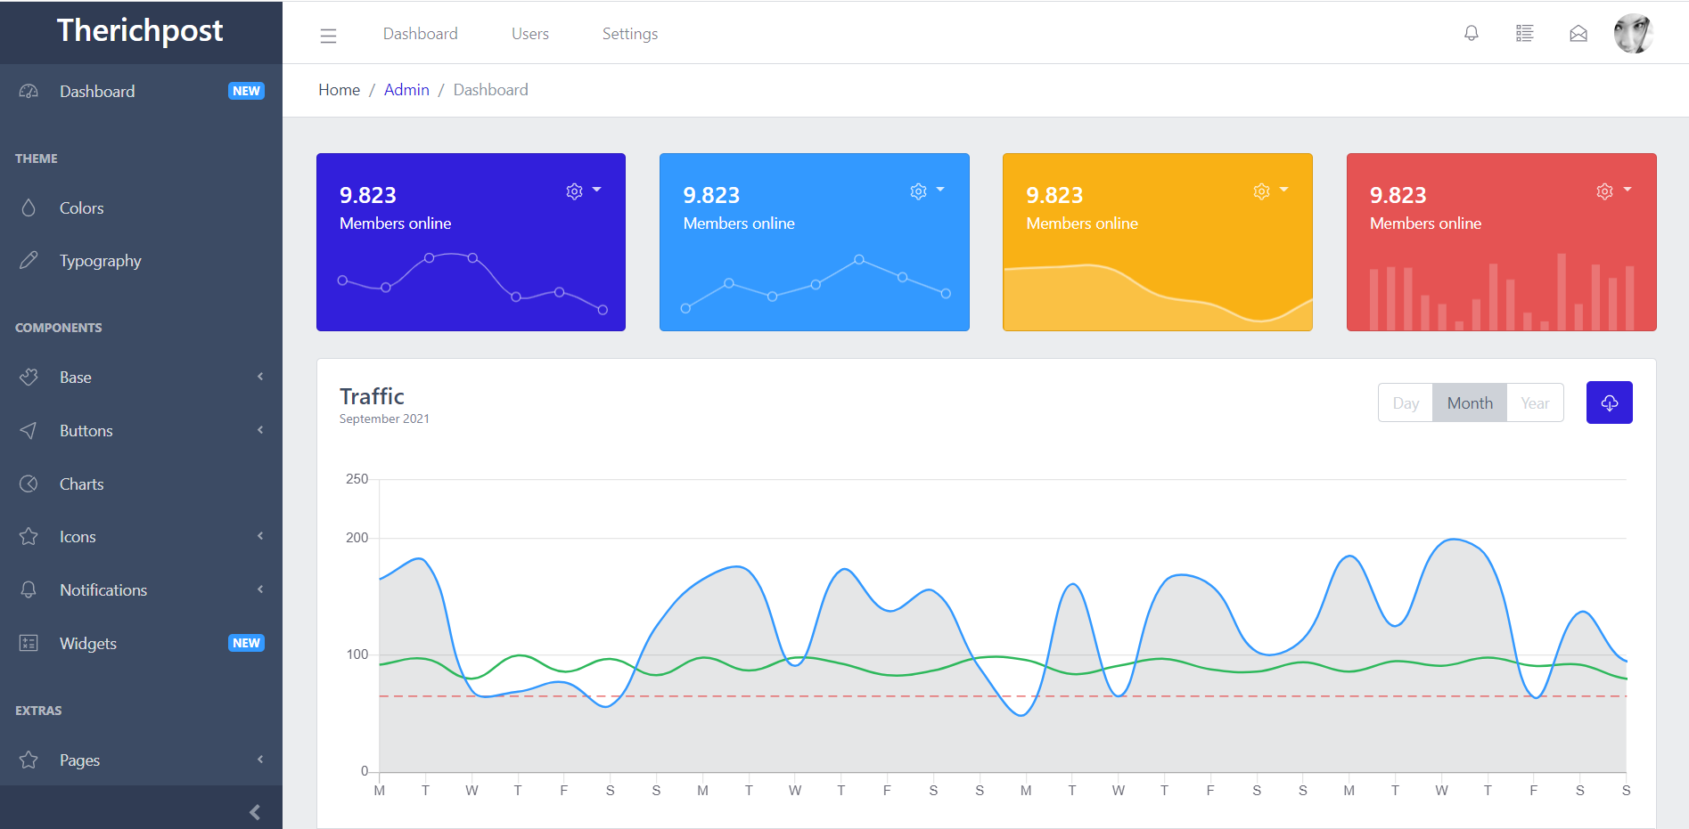Switch traffic view to Day

[1405, 402]
